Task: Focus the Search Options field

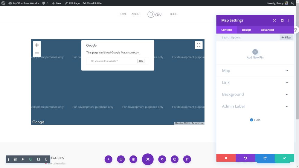Action: pyautogui.click(x=248, y=38)
